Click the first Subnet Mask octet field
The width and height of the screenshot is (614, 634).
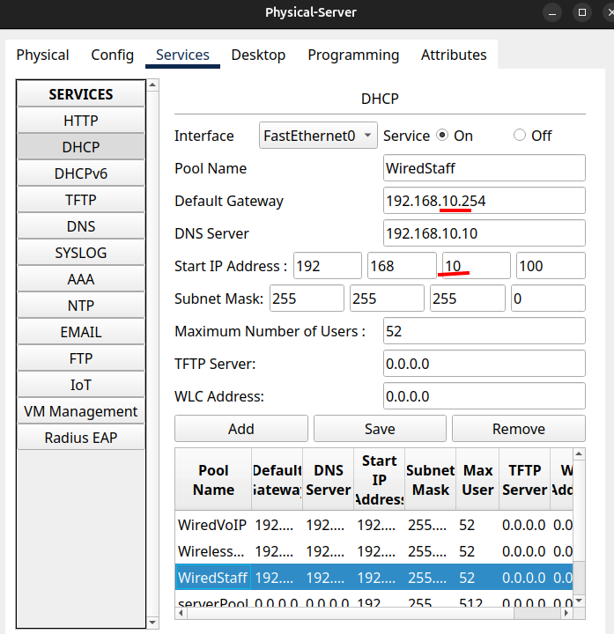(307, 299)
